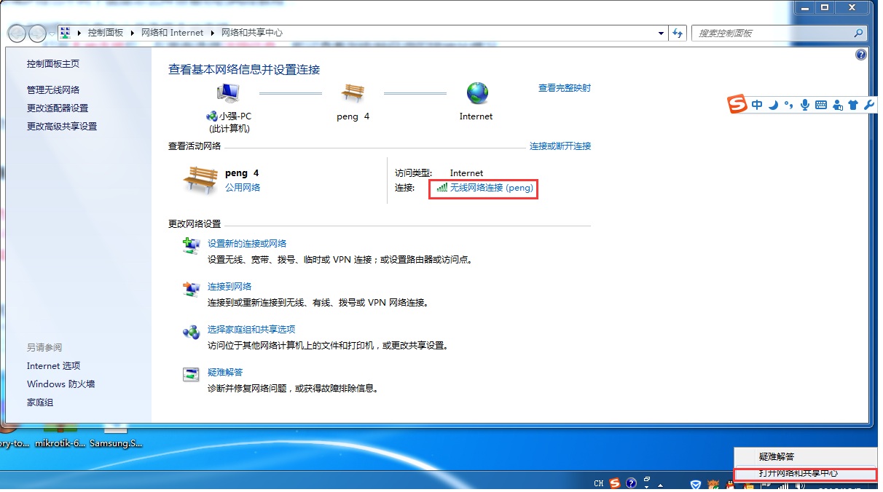Open the Sogou skin shirt icon
Image resolution: width=883 pixels, height=492 pixels.
click(x=852, y=105)
